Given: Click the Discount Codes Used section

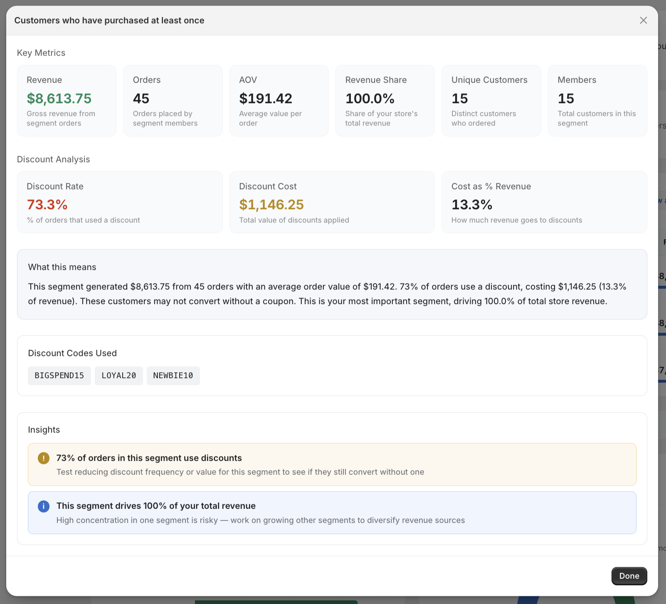Looking at the screenshot, I should pyautogui.click(x=332, y=365).
